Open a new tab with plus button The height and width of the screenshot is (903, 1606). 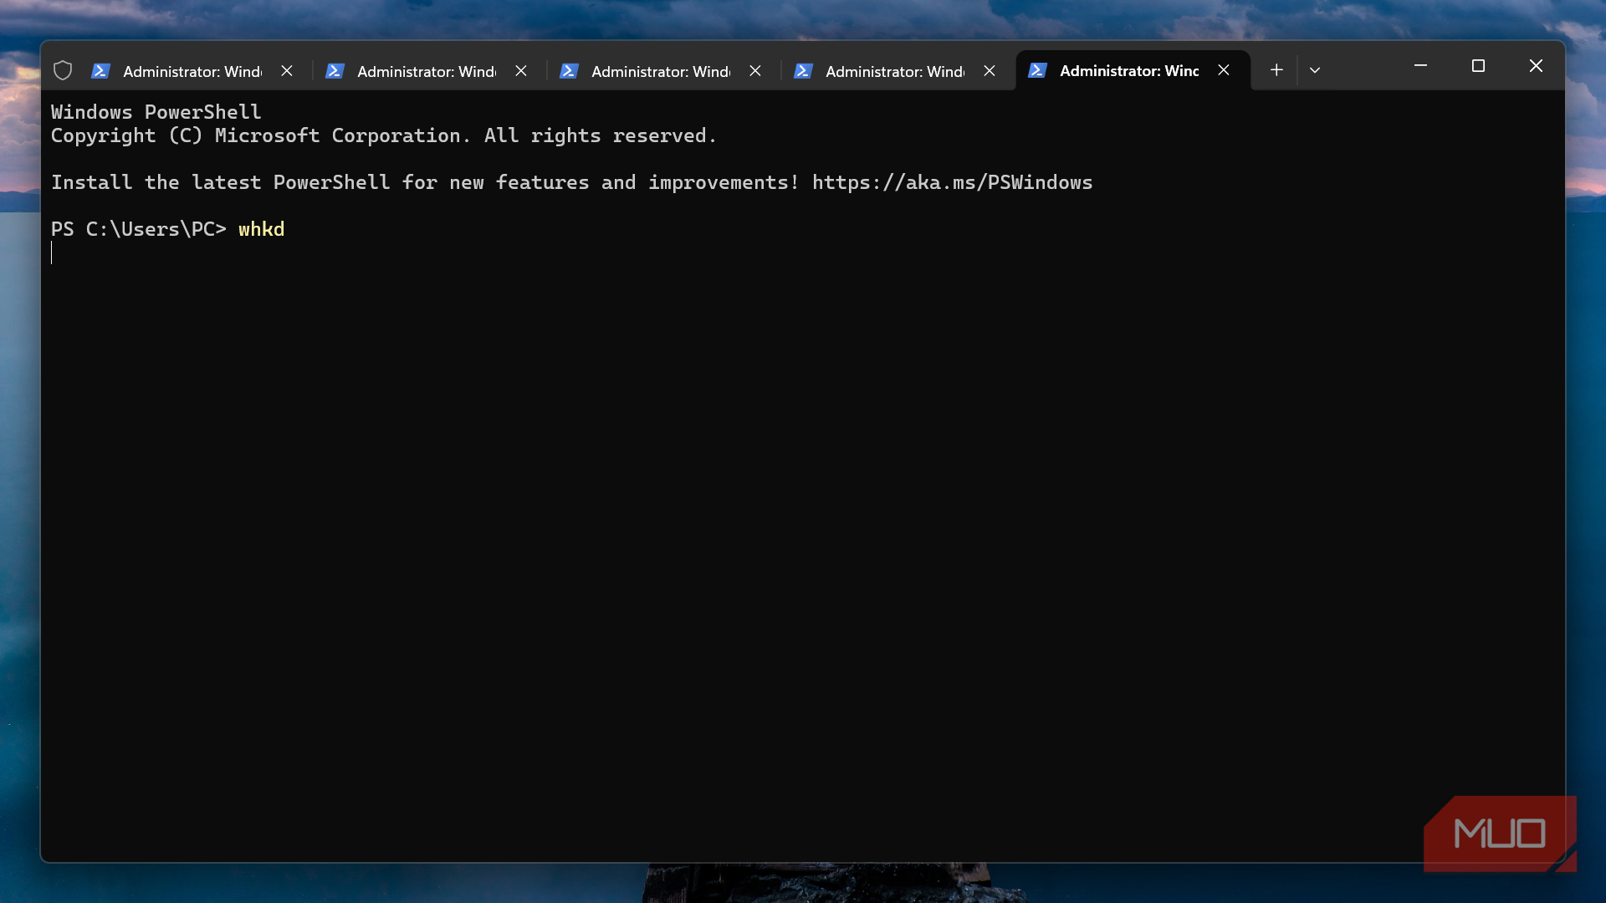coord(1276,70)
